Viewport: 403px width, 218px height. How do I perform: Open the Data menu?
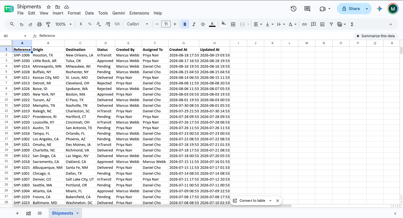click(89, 13)
